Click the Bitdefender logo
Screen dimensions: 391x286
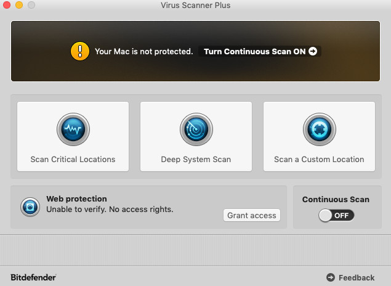coord(33,277)
